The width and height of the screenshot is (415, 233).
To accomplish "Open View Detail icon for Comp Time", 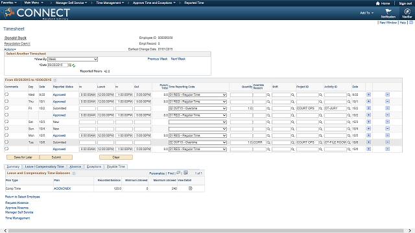I will 190,188.
